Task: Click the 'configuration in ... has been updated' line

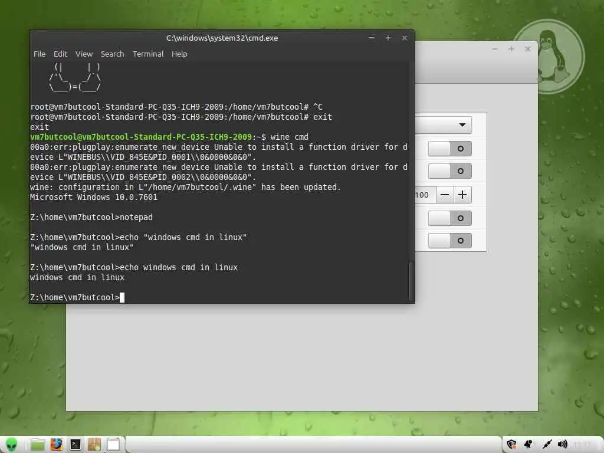Action: (x=185, y=187)
